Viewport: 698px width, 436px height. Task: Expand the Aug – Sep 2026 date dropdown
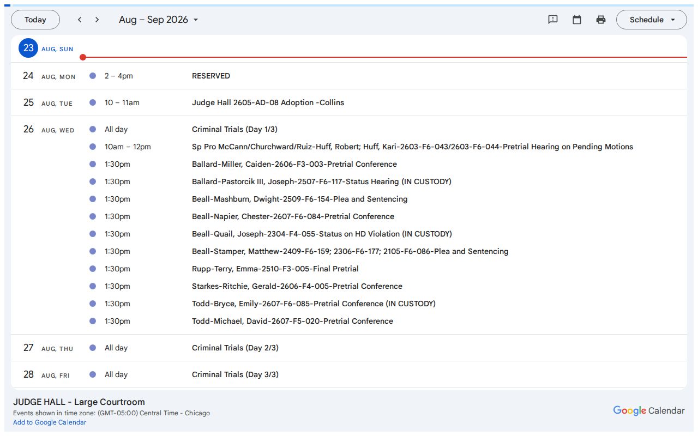click(x=159, y=20)
